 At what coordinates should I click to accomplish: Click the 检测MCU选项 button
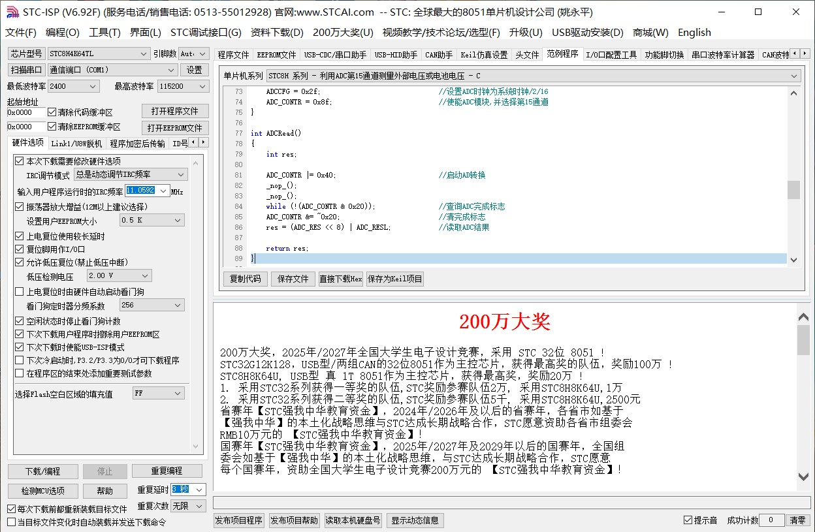[x=43, y=491]
